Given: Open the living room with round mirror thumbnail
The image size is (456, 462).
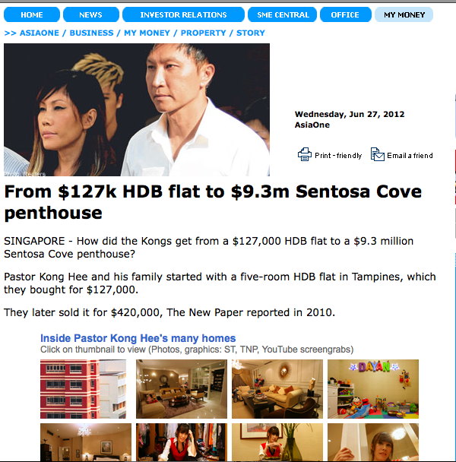Looking at the screenshot, I should (277, 389).
